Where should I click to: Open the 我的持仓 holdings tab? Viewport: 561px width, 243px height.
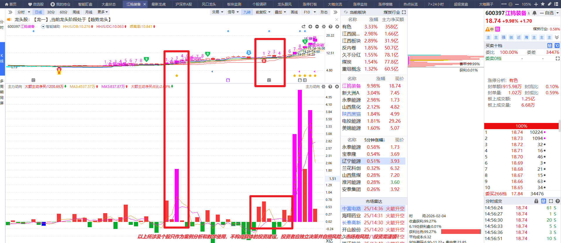(60, 4)
